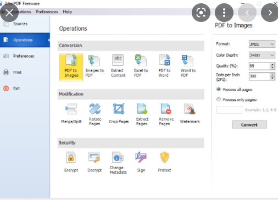Select the Rotate Pages operation
Viewport: 278px width, 200px height.
tap(95, 114)
